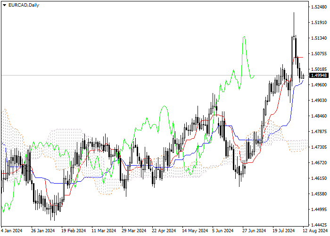Select price level 1.52480 on the scale
The image size is (330, 236).
(319, 7)
